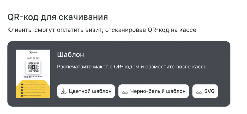Click the download icon on Черно-белый шаблон
Screen dimensions: 247x114
tap(125, 91)
